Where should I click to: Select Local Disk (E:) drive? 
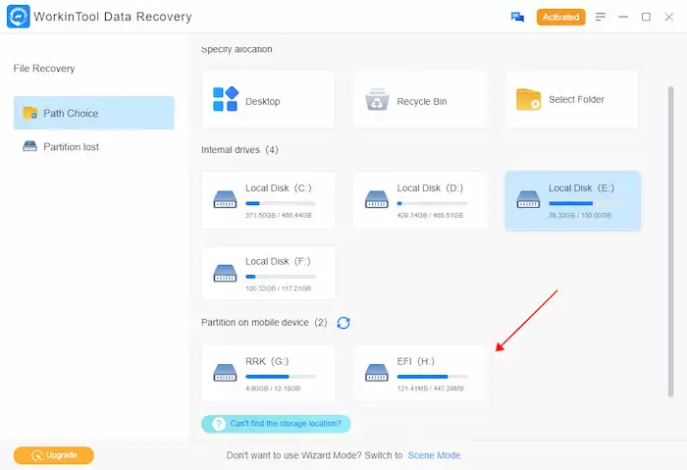[572, 200]
